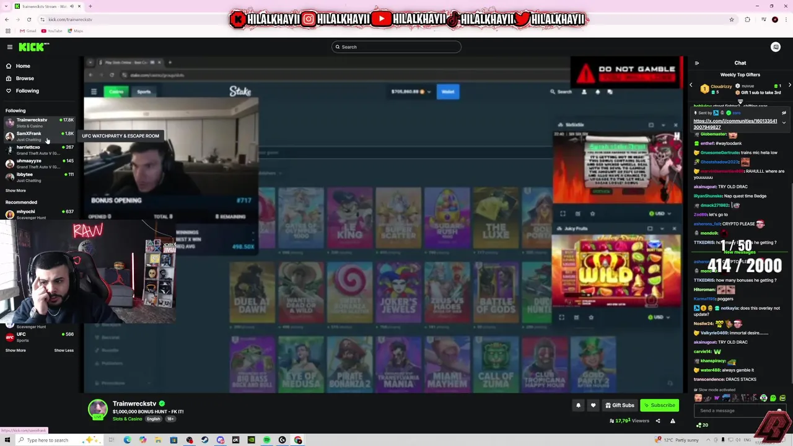Bookmark this page with the star
The height and width of the screenshot is (446, 793).
[732, 19]
